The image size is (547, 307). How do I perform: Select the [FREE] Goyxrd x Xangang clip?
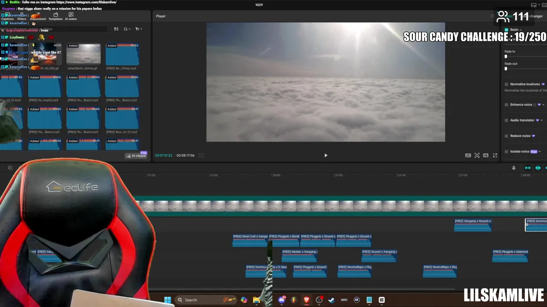click(379, 256)
